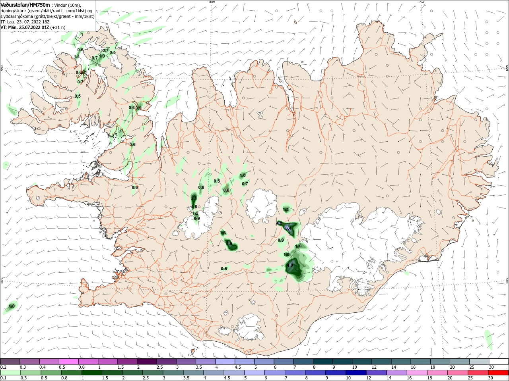Click the slate blue snow swatch between 6 and 7
The width and height of the screenshot is (509, 381).
pyautogui.click(x=284, y=362)
